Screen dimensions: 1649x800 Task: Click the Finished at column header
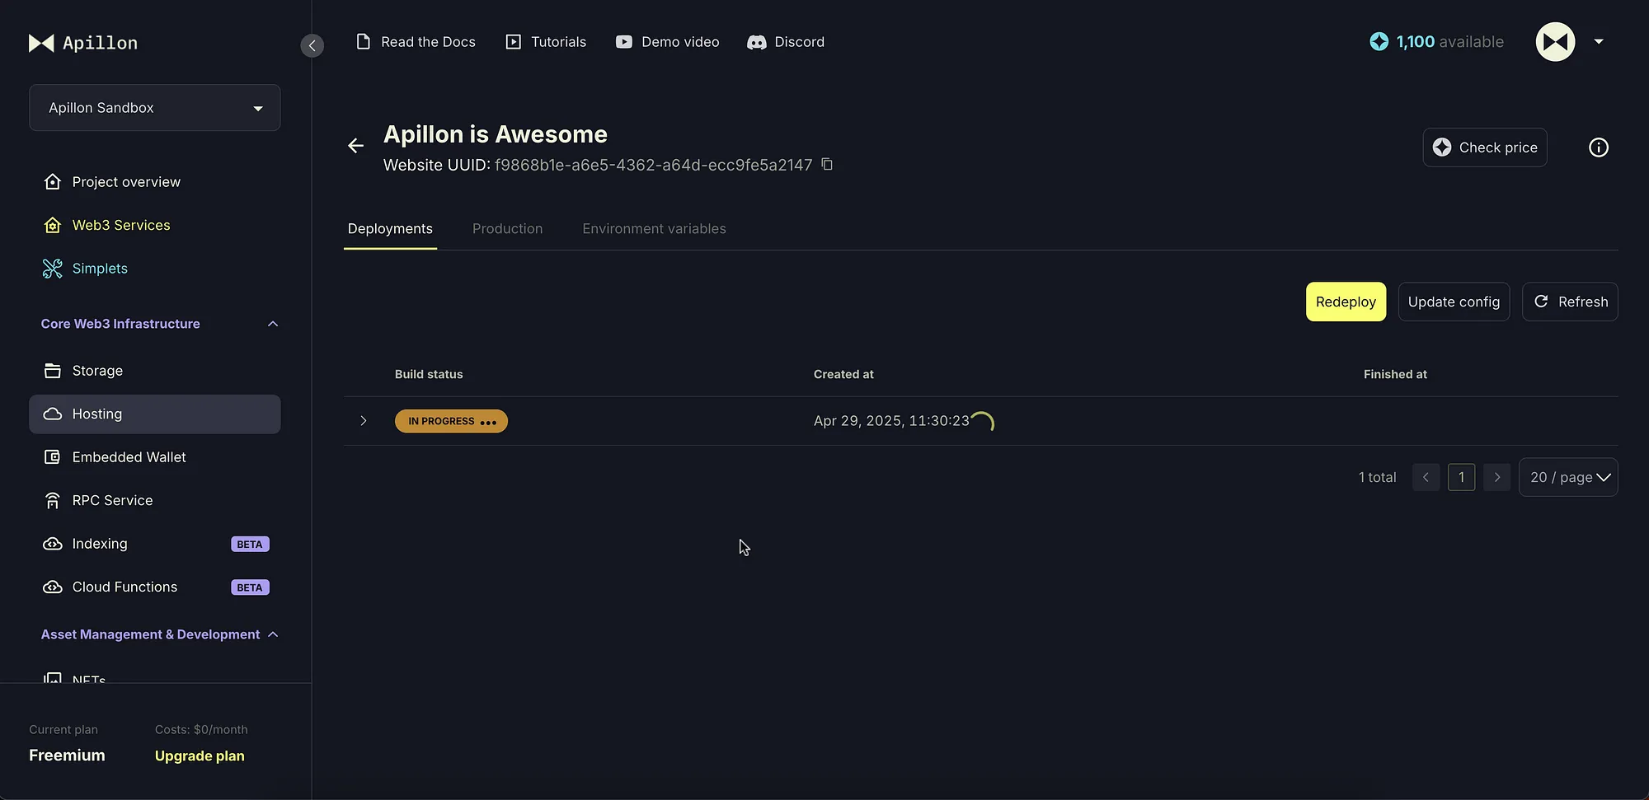[1395, 374]
